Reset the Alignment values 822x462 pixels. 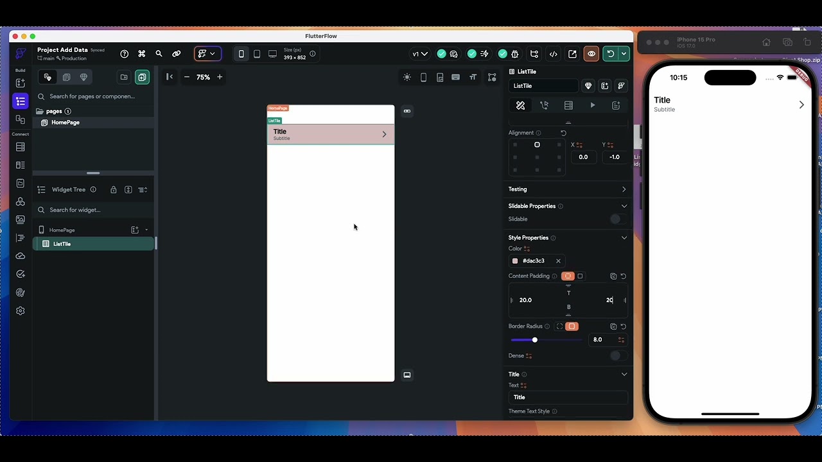pyautogui.click(x=563, y=133)
